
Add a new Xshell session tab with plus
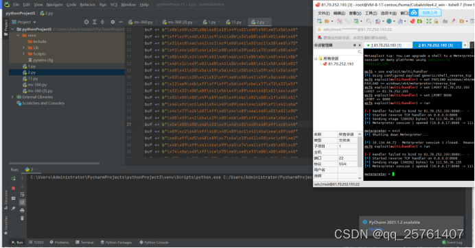point(465,45)
